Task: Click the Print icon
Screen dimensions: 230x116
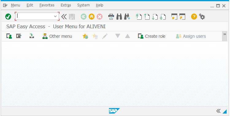Action: pos(111,17)
